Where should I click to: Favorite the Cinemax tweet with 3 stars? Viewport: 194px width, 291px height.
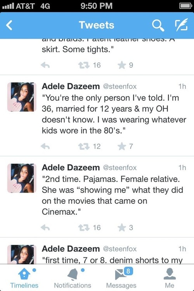click(122, 227)
